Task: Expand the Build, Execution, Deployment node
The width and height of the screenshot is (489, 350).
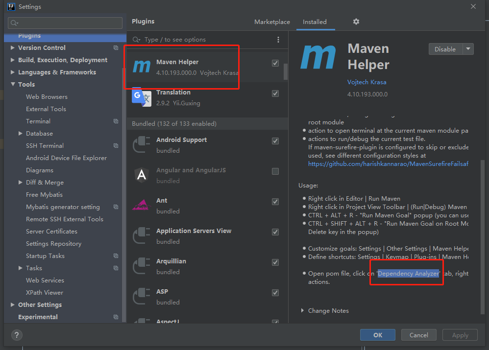Action: [12, 60]
